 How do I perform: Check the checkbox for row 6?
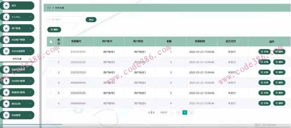click(x=50, y=103)
